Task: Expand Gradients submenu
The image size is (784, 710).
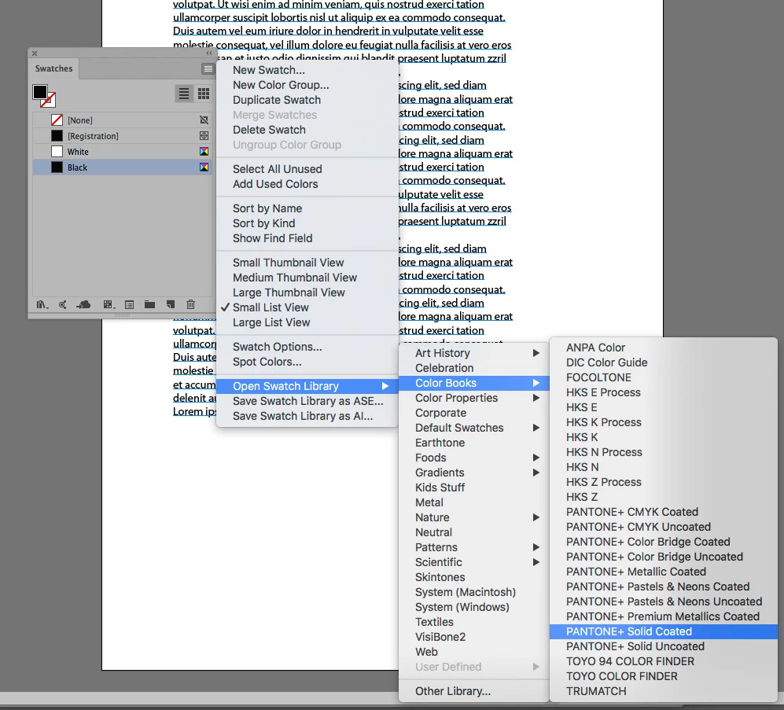Action: point(473,473)
